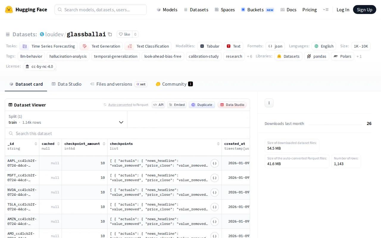The image size is (381, 238).
Task: Open the Split train dropdown
Action: click(66, 119)
